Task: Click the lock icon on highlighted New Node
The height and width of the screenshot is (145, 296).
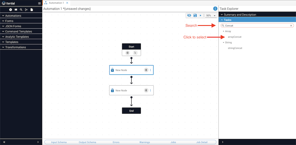Action: point(112,70)
